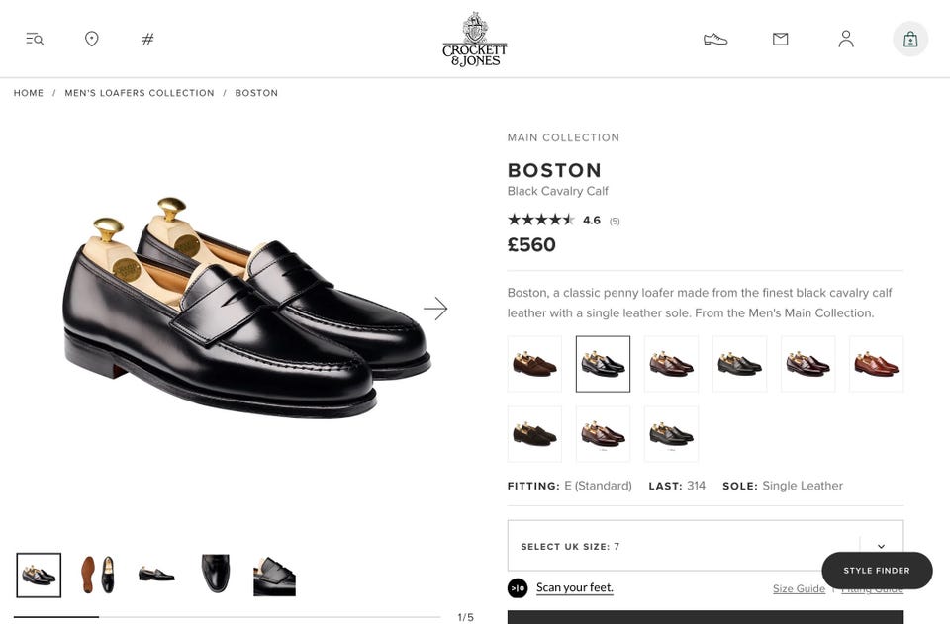The width and height of the screenshot is (950, 624).
Task: Open the account profile icon
Action: coord(846,39)
